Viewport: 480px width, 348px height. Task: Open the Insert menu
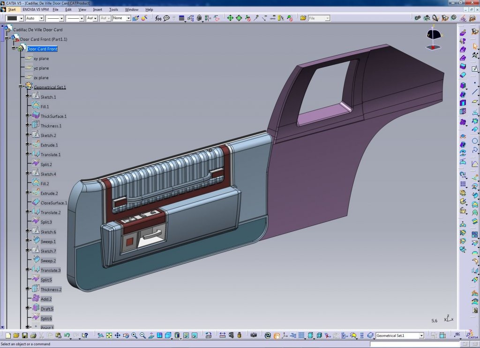pos(97,9)
